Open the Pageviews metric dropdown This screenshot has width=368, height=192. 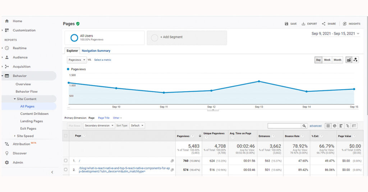77,60
